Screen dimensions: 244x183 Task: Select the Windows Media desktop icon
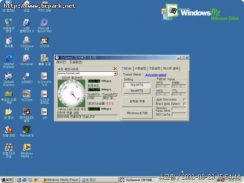pyautogui.click(x=26, y=151)
